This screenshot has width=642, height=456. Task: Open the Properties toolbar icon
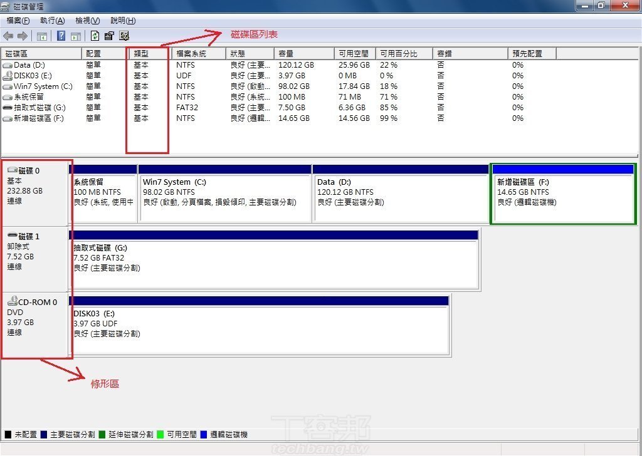[109, 36]
